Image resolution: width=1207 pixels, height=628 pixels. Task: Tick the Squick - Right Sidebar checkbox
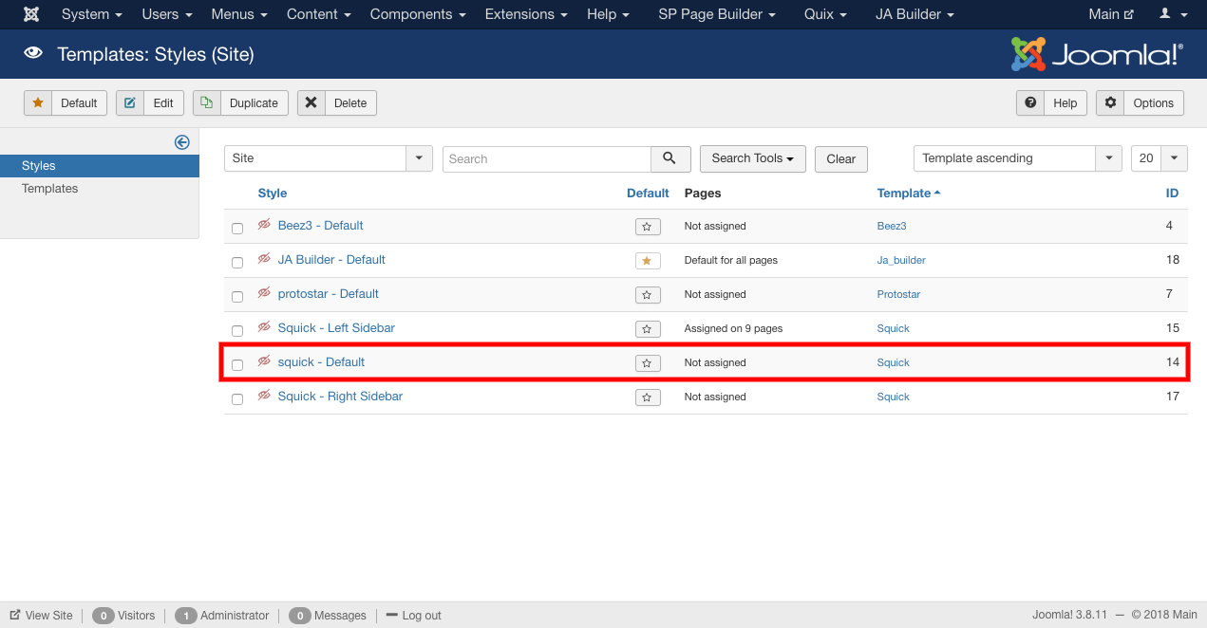click(x=237, y=399)
